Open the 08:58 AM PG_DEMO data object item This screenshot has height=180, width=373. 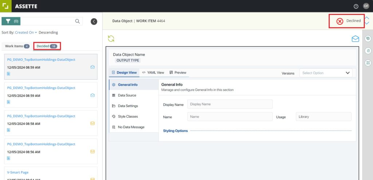coord(51,123)
